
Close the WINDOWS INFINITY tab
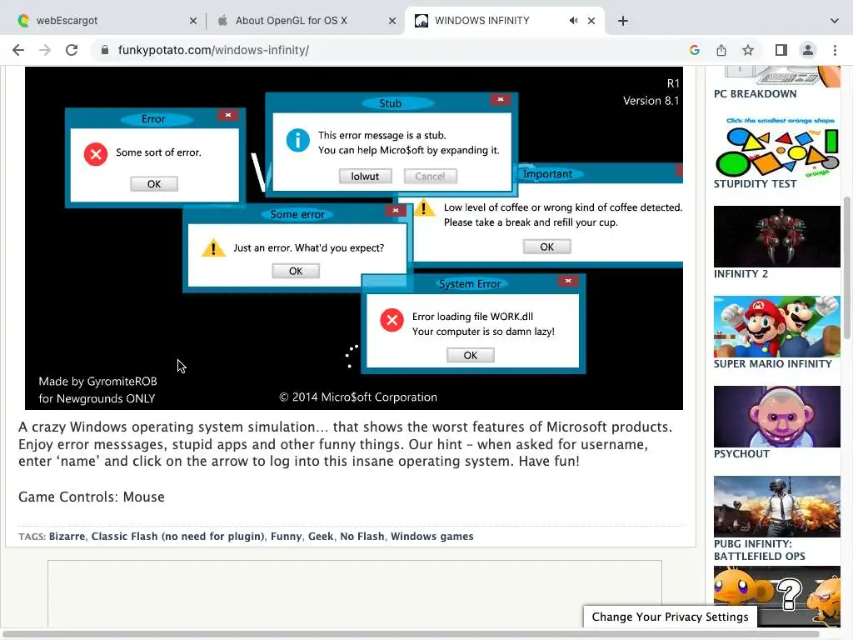coord(591,21)
